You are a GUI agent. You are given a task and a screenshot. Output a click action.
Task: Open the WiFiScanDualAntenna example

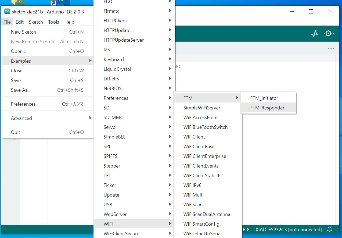pyautogui.click(x=207, y=214)
